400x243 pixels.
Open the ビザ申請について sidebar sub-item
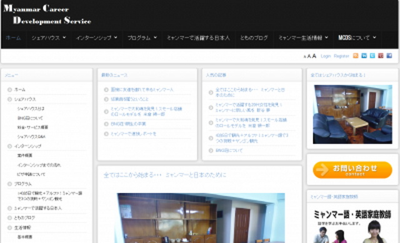[31, 174]
